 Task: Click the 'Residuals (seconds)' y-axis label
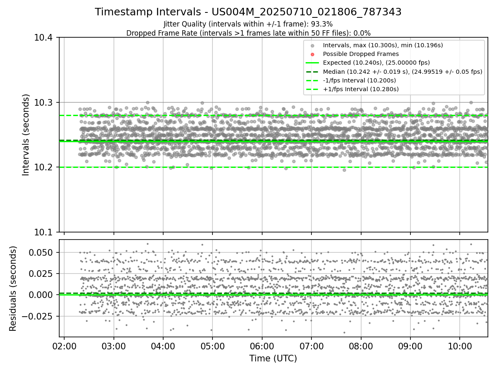[13, 288]
